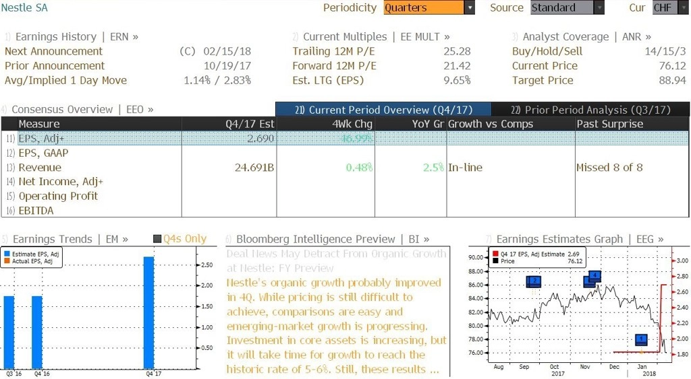Click the Q3 16 bar in Earnings Trends

tap(9, 333)
